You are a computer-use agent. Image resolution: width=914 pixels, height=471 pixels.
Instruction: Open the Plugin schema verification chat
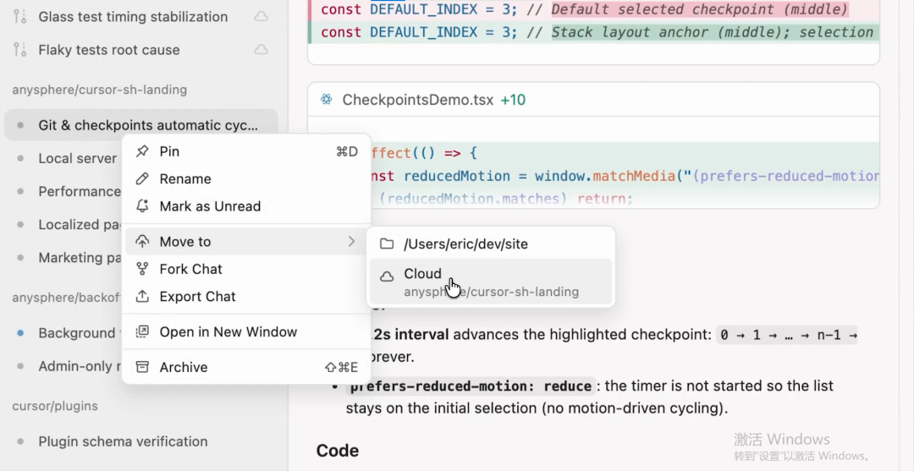123,441
